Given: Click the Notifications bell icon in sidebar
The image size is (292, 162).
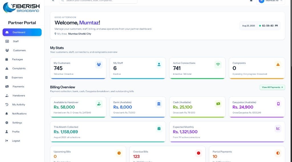Looking at the screenshot, I should [x=7, y=114].
